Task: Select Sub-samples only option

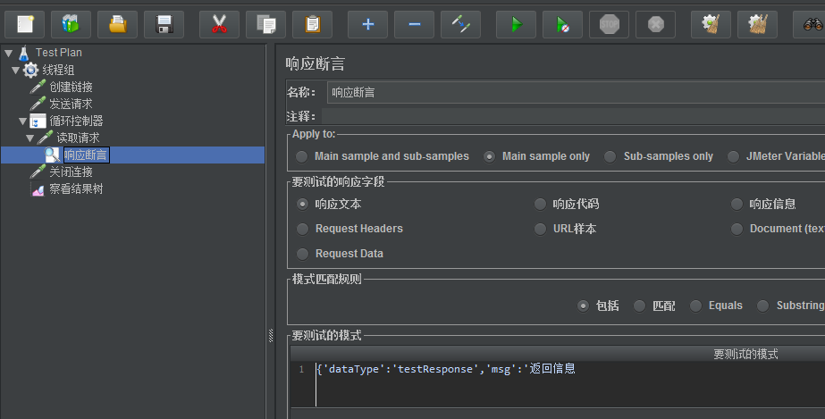Action: click(x=610, y=156)
